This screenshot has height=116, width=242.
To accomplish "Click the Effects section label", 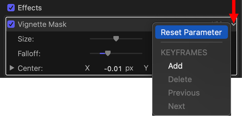I will [30, 8].
